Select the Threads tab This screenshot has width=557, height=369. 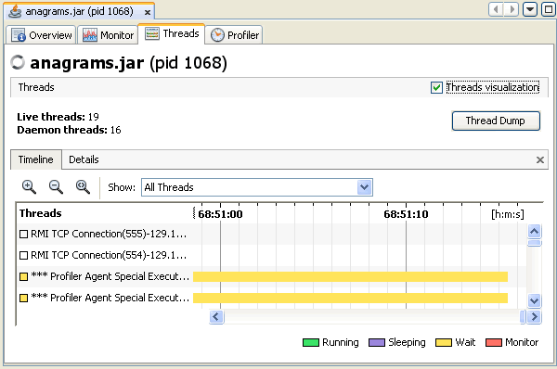172,33
